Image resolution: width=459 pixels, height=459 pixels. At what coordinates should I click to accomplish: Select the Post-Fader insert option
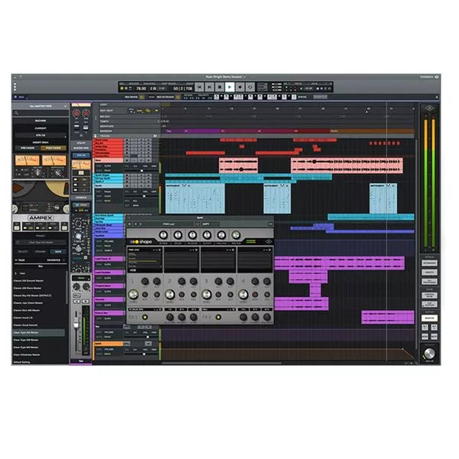click(x=53, y=148)
